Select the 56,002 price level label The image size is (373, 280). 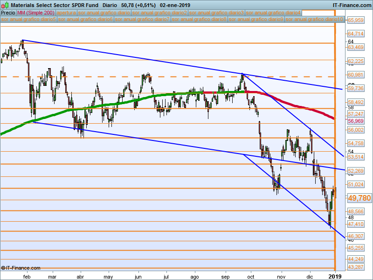(356, 130)
